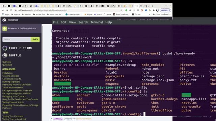The height and width of the screenshot is (121, 216).
Task: Click 'truffle compile' in terminal output
Action: point(106,38)
